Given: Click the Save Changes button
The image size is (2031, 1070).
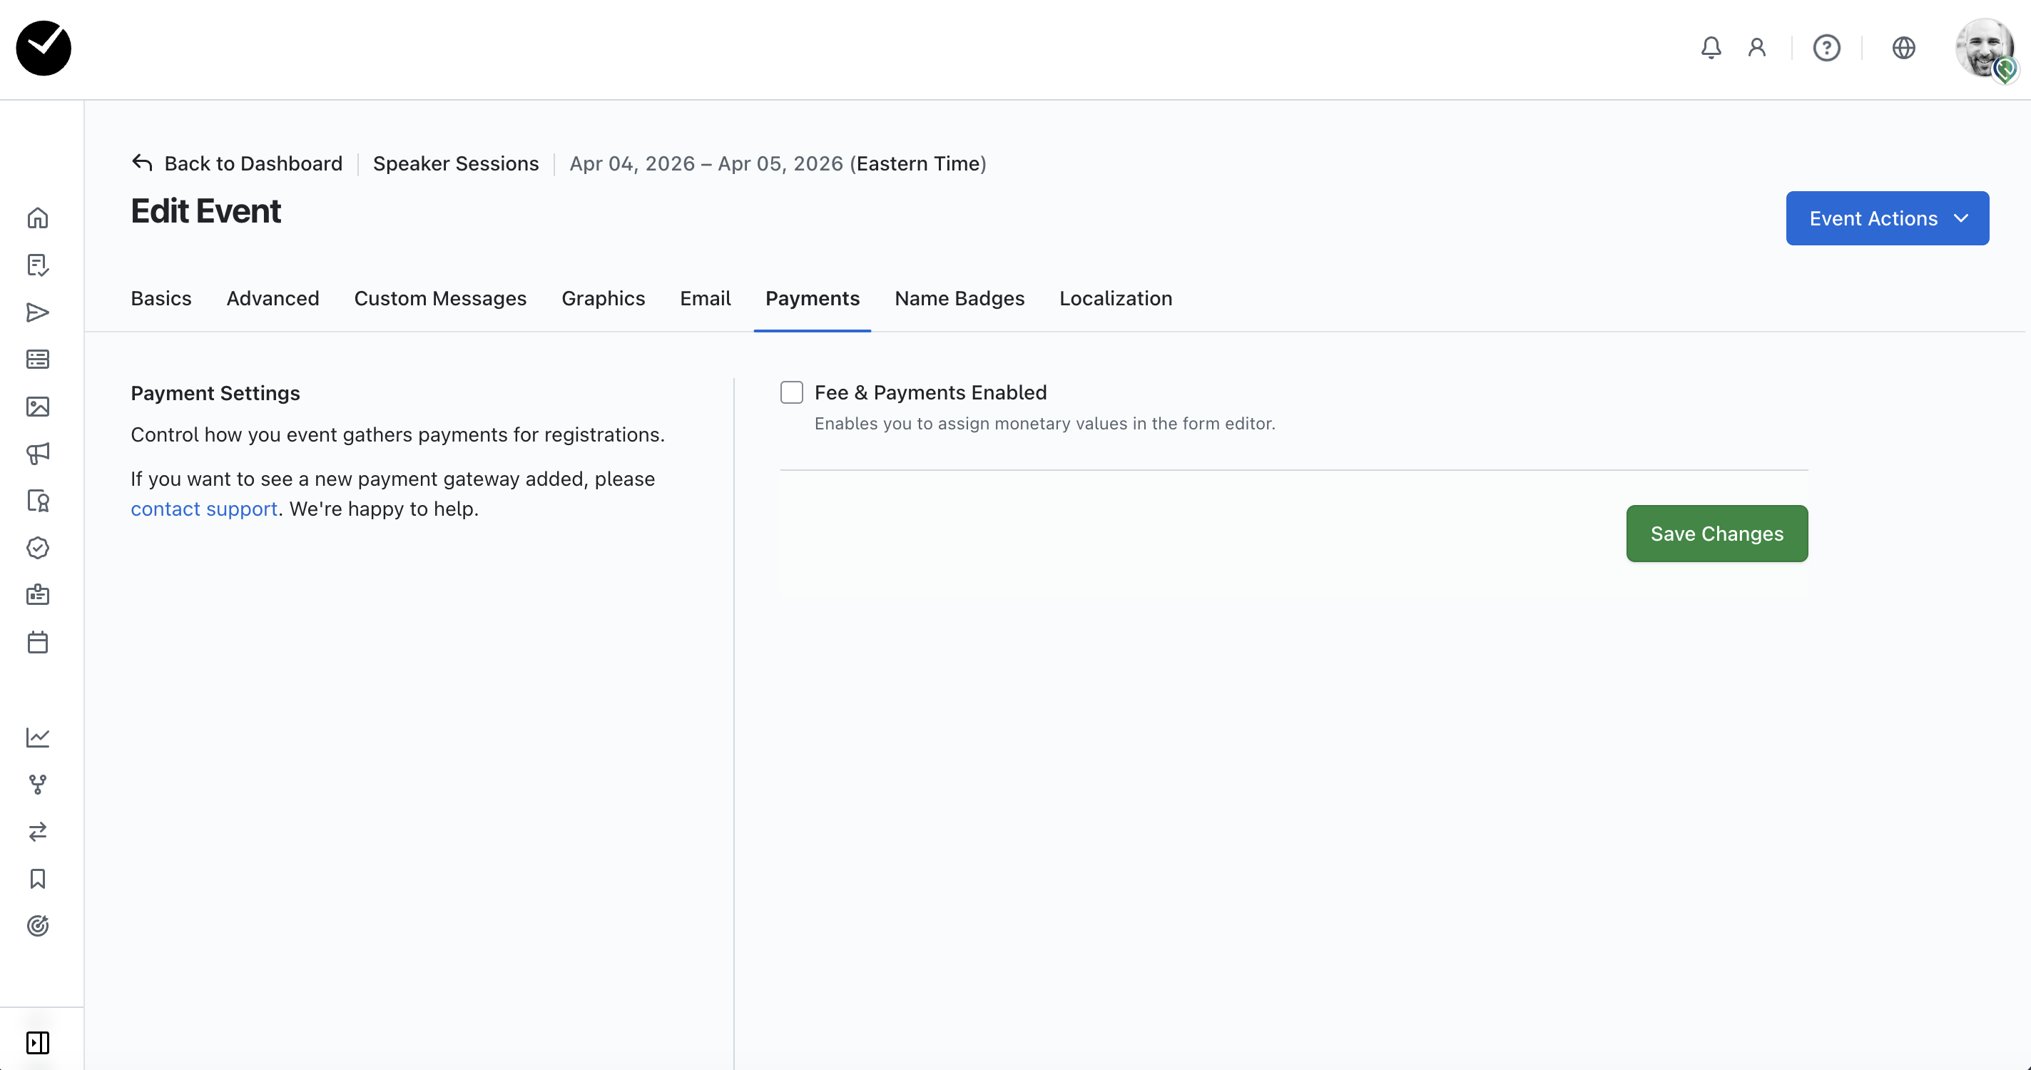Looking at the screenshot, I should pyautogui.click(x=1716, y=534).
